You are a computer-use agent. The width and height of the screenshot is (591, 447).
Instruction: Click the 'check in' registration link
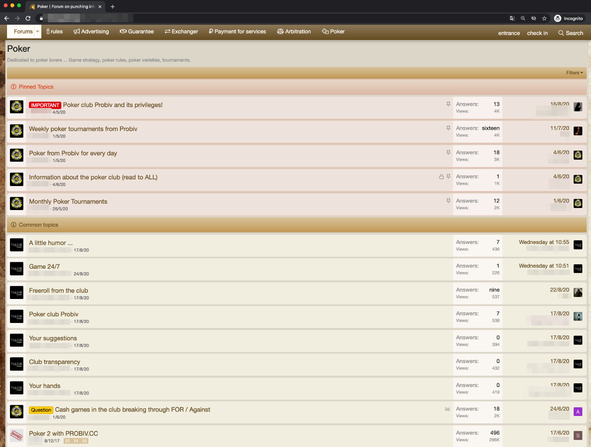(x=537, y=33)
